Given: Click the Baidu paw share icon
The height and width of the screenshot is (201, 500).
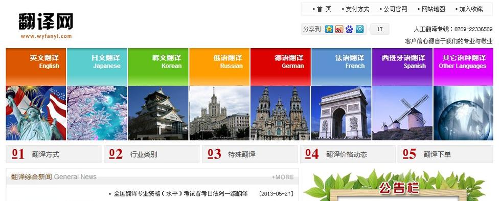Looking at the screenshot, I should click(x=350, y=29).
